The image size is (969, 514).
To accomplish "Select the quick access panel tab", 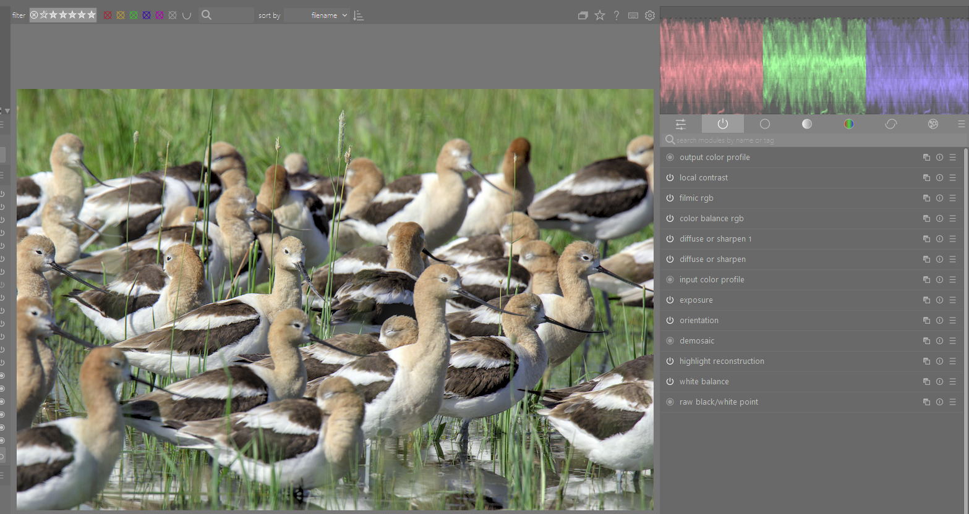I will coord(680,124).
